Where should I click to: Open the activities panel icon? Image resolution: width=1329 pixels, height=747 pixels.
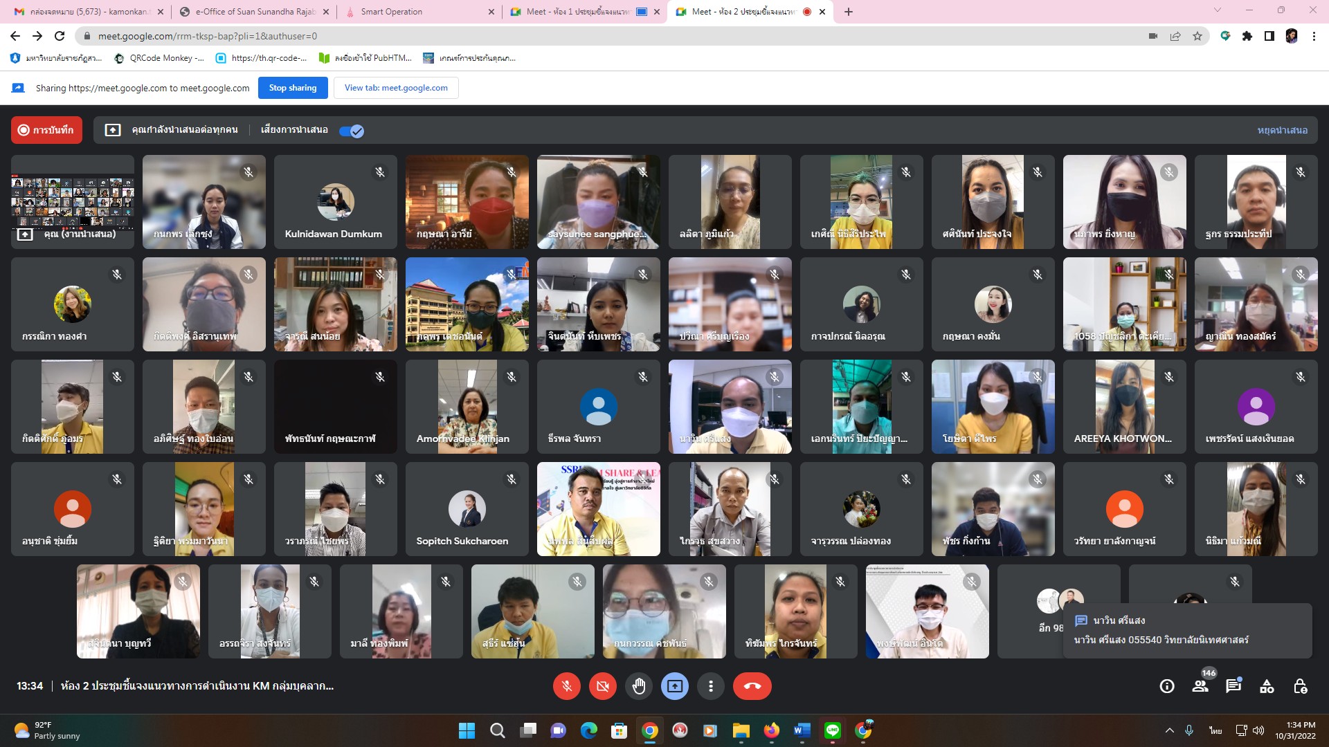pyautogui.click(x=1266, y=686)
